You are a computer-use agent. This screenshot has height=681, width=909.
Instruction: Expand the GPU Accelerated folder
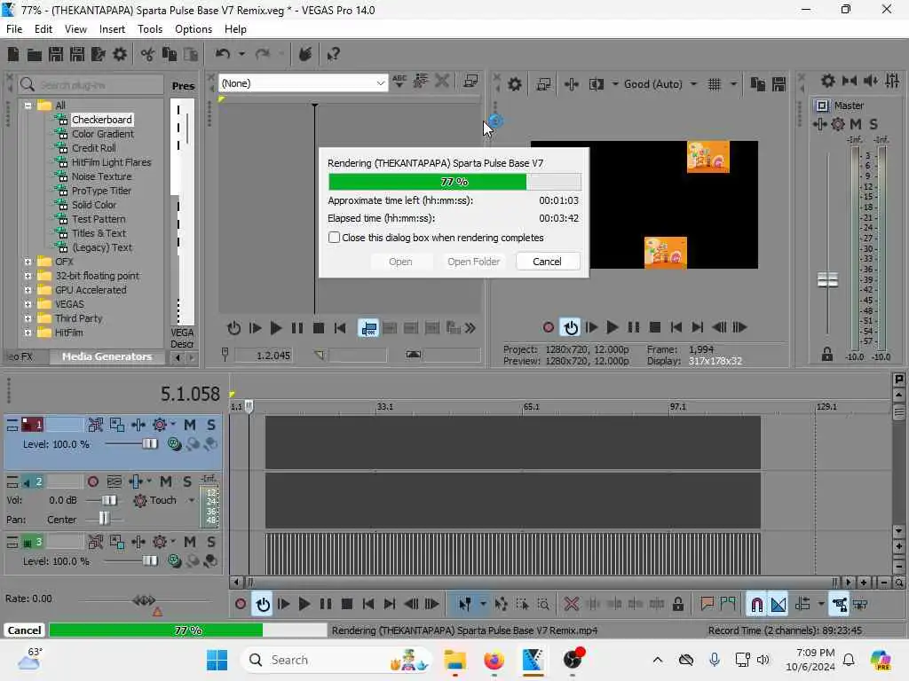coord(28,290)
